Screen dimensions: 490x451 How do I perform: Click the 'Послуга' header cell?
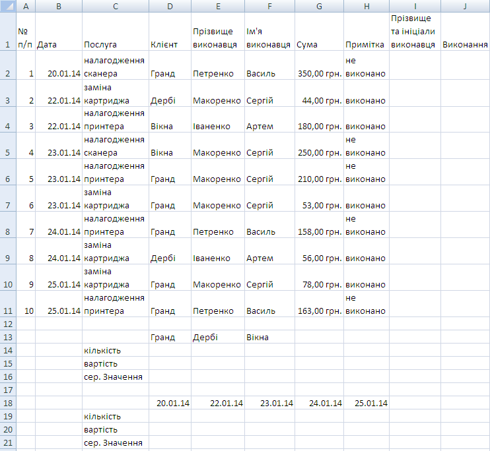[116, 31]
